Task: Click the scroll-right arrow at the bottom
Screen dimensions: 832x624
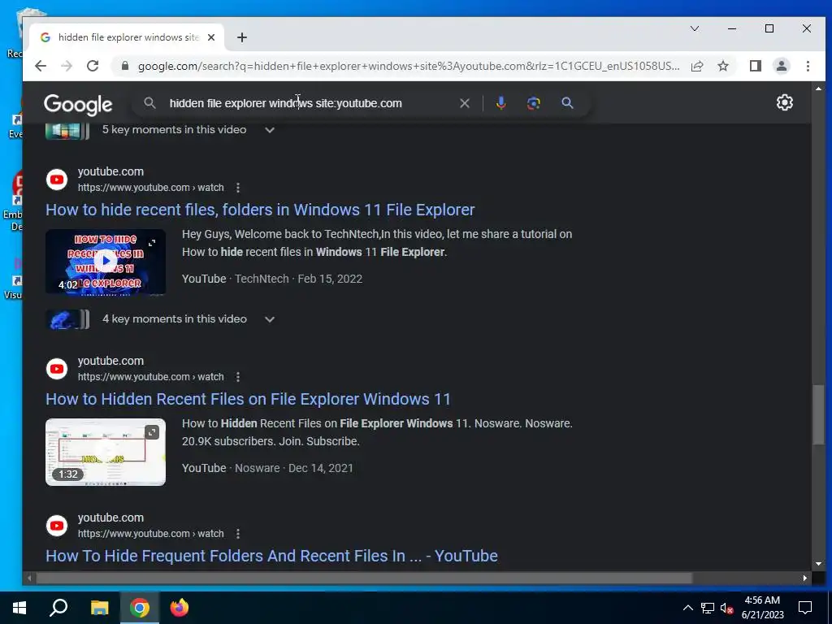Action: click(805, 578)
